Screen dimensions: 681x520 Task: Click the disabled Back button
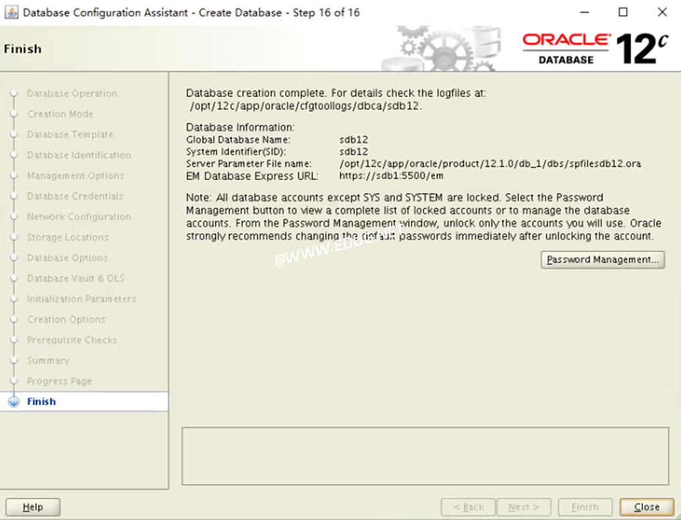(x=468, y=507)
